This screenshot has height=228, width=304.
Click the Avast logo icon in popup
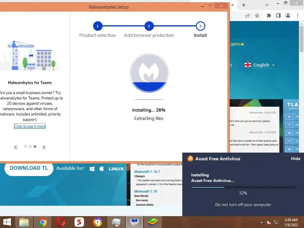click(190, 159)
